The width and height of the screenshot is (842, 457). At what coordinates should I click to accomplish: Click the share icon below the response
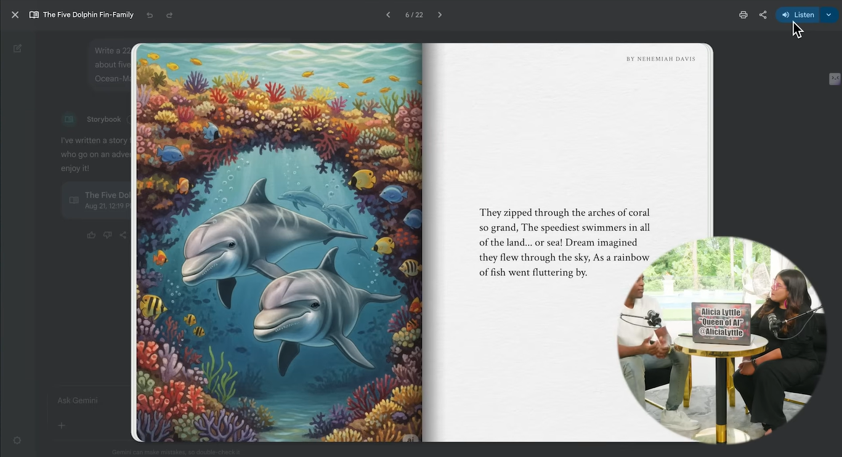[123, 235]
